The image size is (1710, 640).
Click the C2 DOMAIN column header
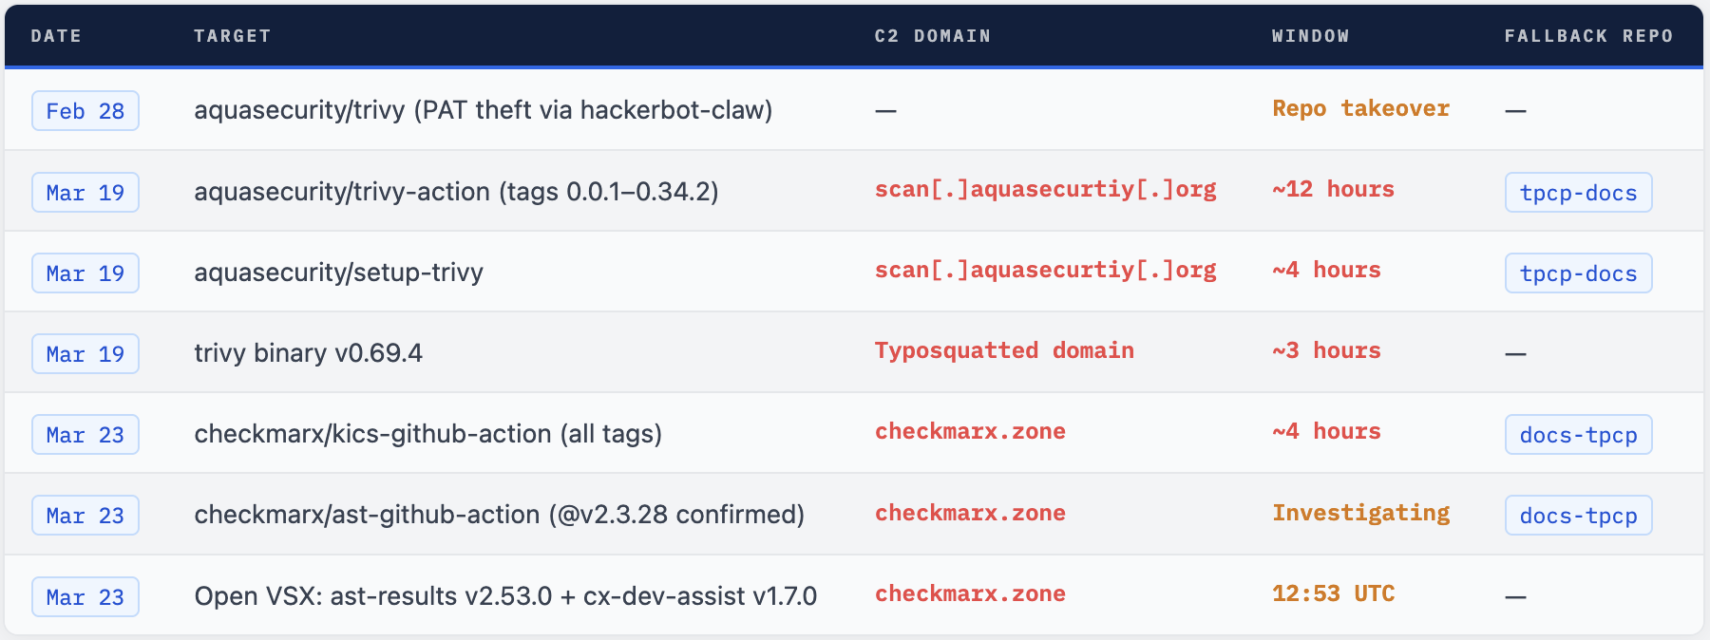(932, 36)
